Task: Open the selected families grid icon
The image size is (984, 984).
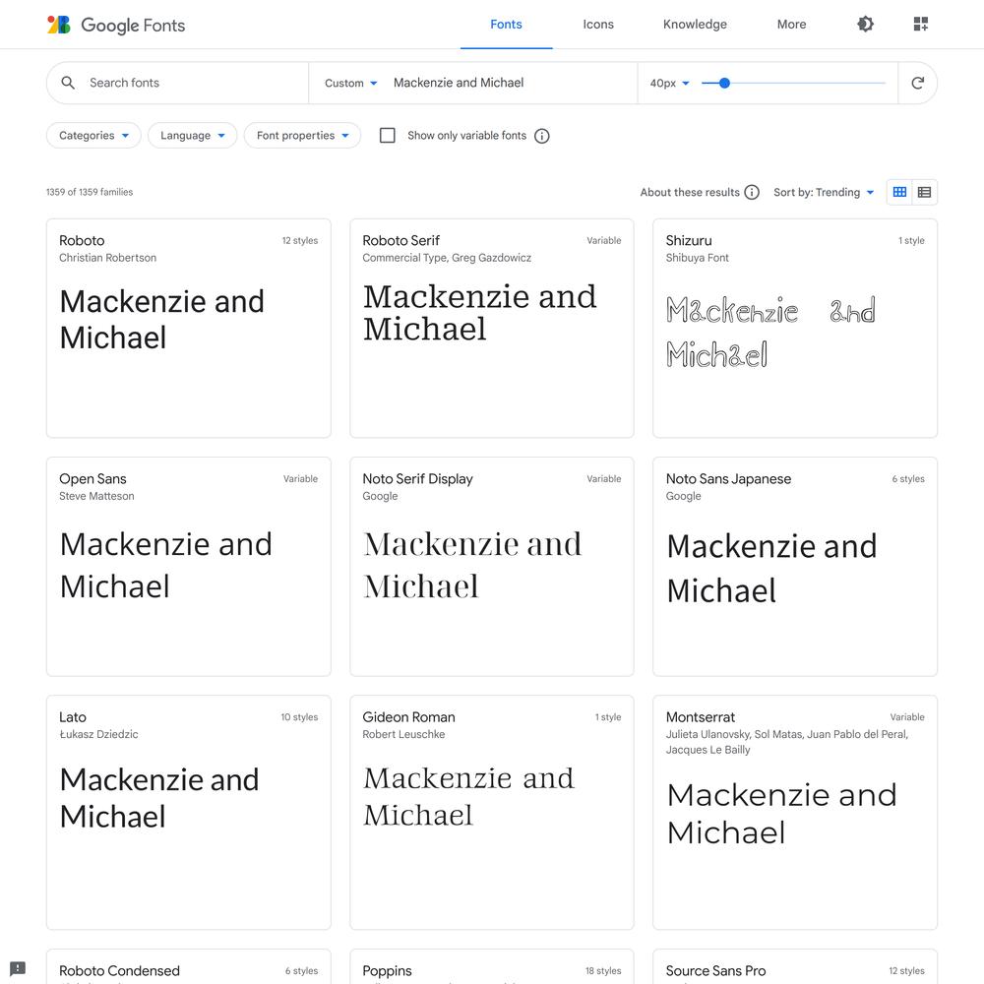Action: tap(921, 25)
